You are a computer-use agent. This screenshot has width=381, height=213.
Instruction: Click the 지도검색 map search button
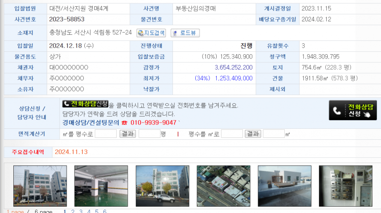point(151,33)
